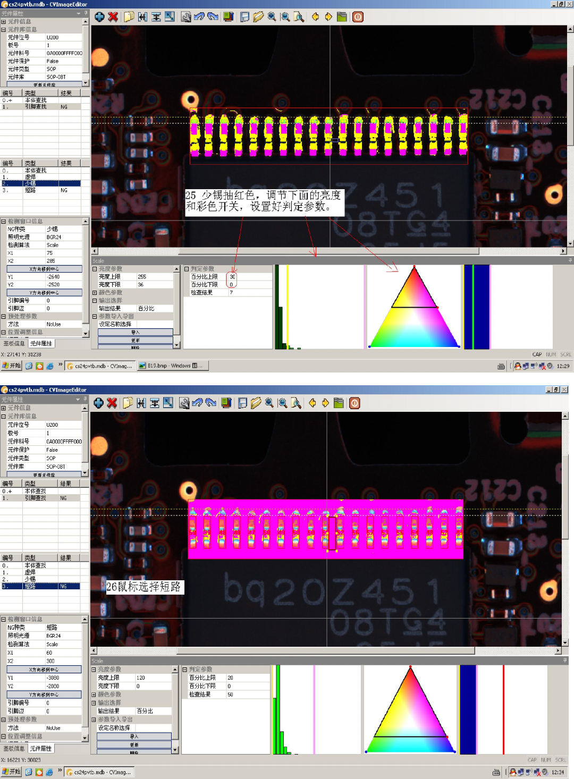Click color triangle picker in lower window
The width and height of the screenshot is (574, 779).
[410, 709]
